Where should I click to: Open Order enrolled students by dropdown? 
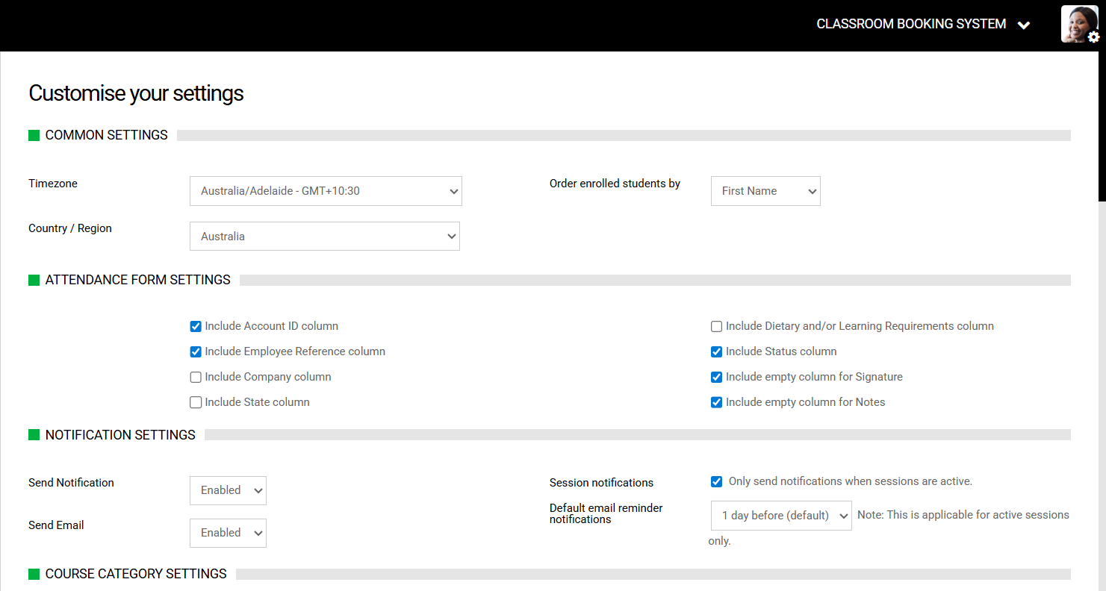tap(765, 191)
